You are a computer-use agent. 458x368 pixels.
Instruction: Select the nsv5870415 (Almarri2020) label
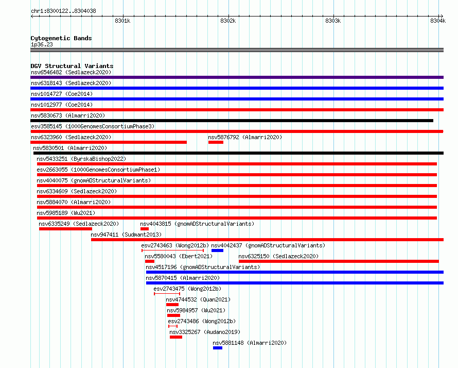(183, 278)
